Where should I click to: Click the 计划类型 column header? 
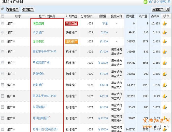point(71,16)
